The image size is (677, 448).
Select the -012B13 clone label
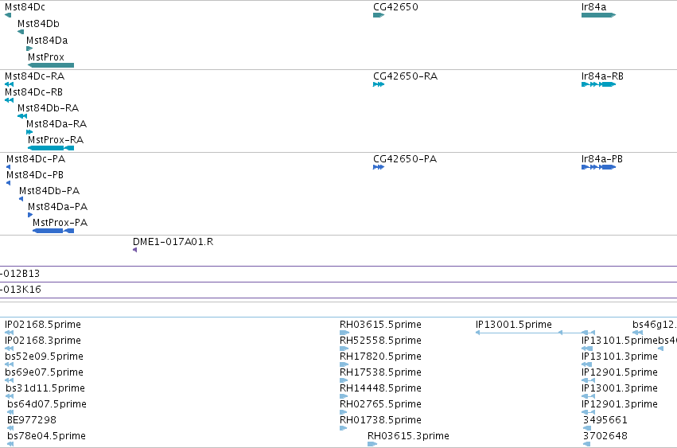tap(20, 274)
